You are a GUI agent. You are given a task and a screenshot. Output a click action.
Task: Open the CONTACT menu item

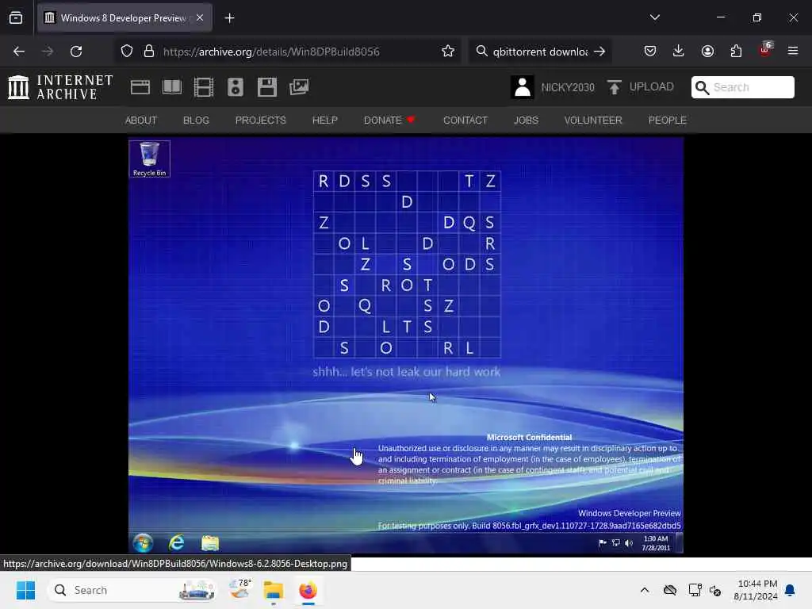[x=465, y=121]
